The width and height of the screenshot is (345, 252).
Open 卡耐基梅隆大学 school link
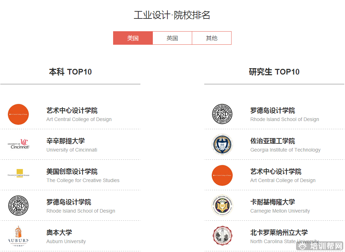pos(273,202)
